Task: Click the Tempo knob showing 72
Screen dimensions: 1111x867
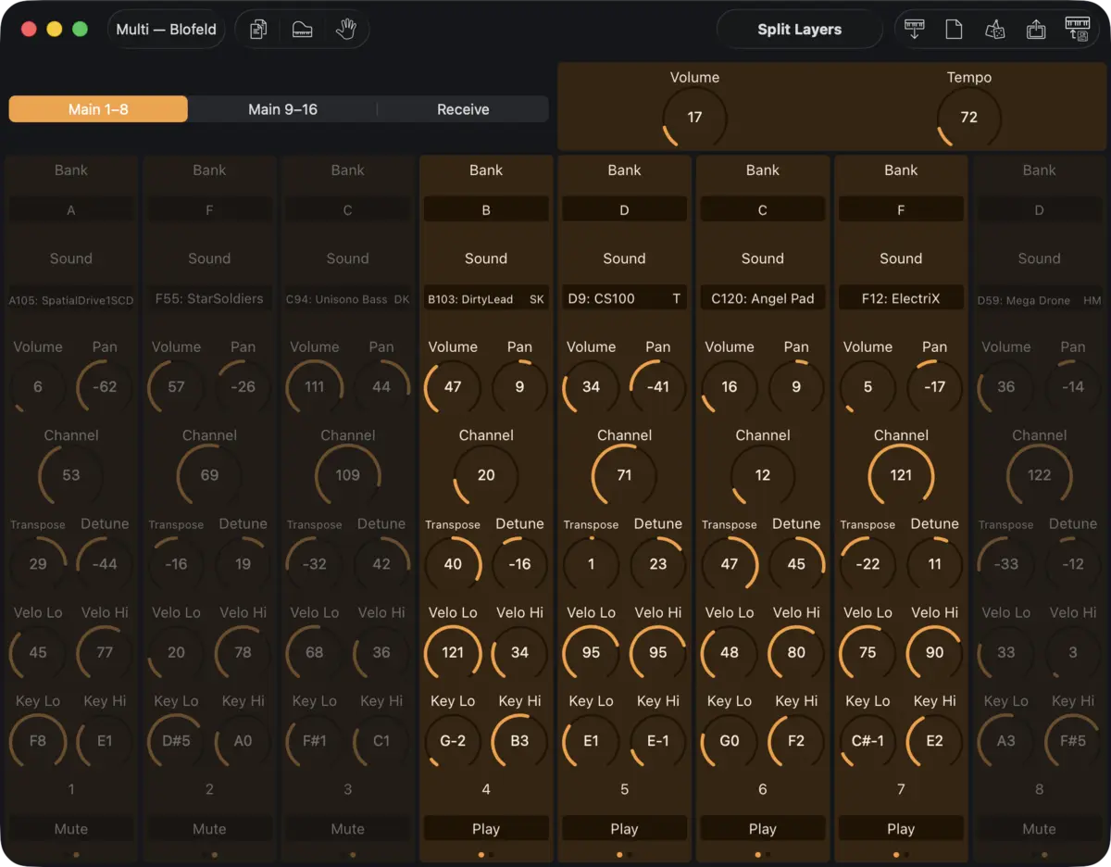Action: [x=968, y=118]
